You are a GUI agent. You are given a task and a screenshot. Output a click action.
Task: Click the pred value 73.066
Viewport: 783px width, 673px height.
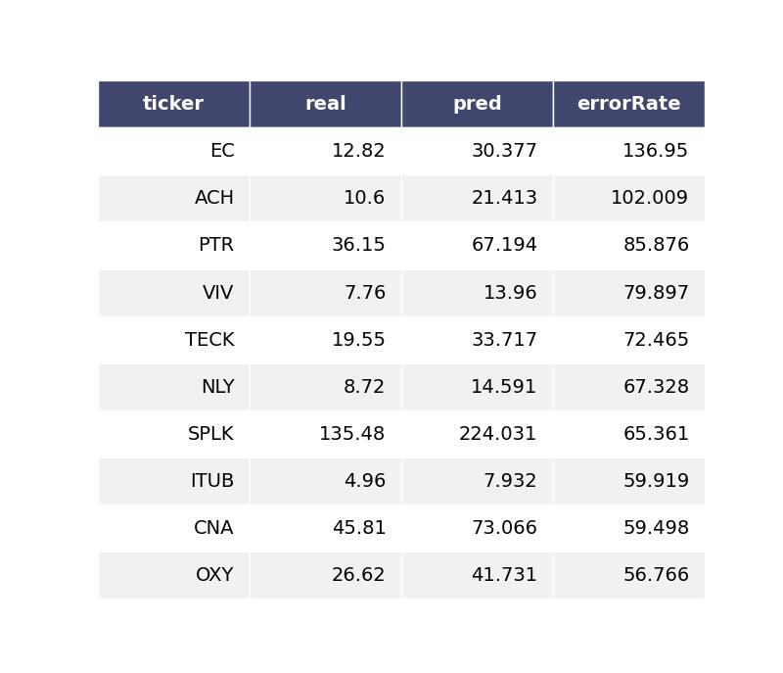click(504, 528)
